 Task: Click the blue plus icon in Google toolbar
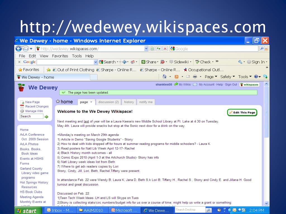pyautogui.click(x=124, y=62)
